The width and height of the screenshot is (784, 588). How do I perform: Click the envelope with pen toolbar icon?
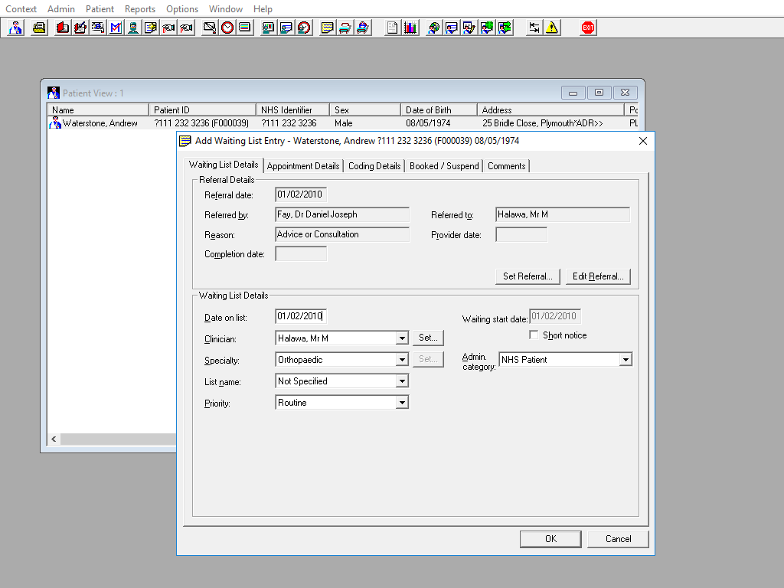coord(210,28)
